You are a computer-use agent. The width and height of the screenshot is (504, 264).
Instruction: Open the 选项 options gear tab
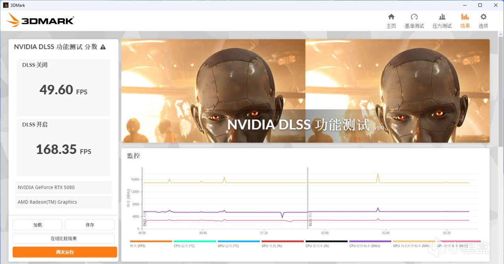(483, 21)
